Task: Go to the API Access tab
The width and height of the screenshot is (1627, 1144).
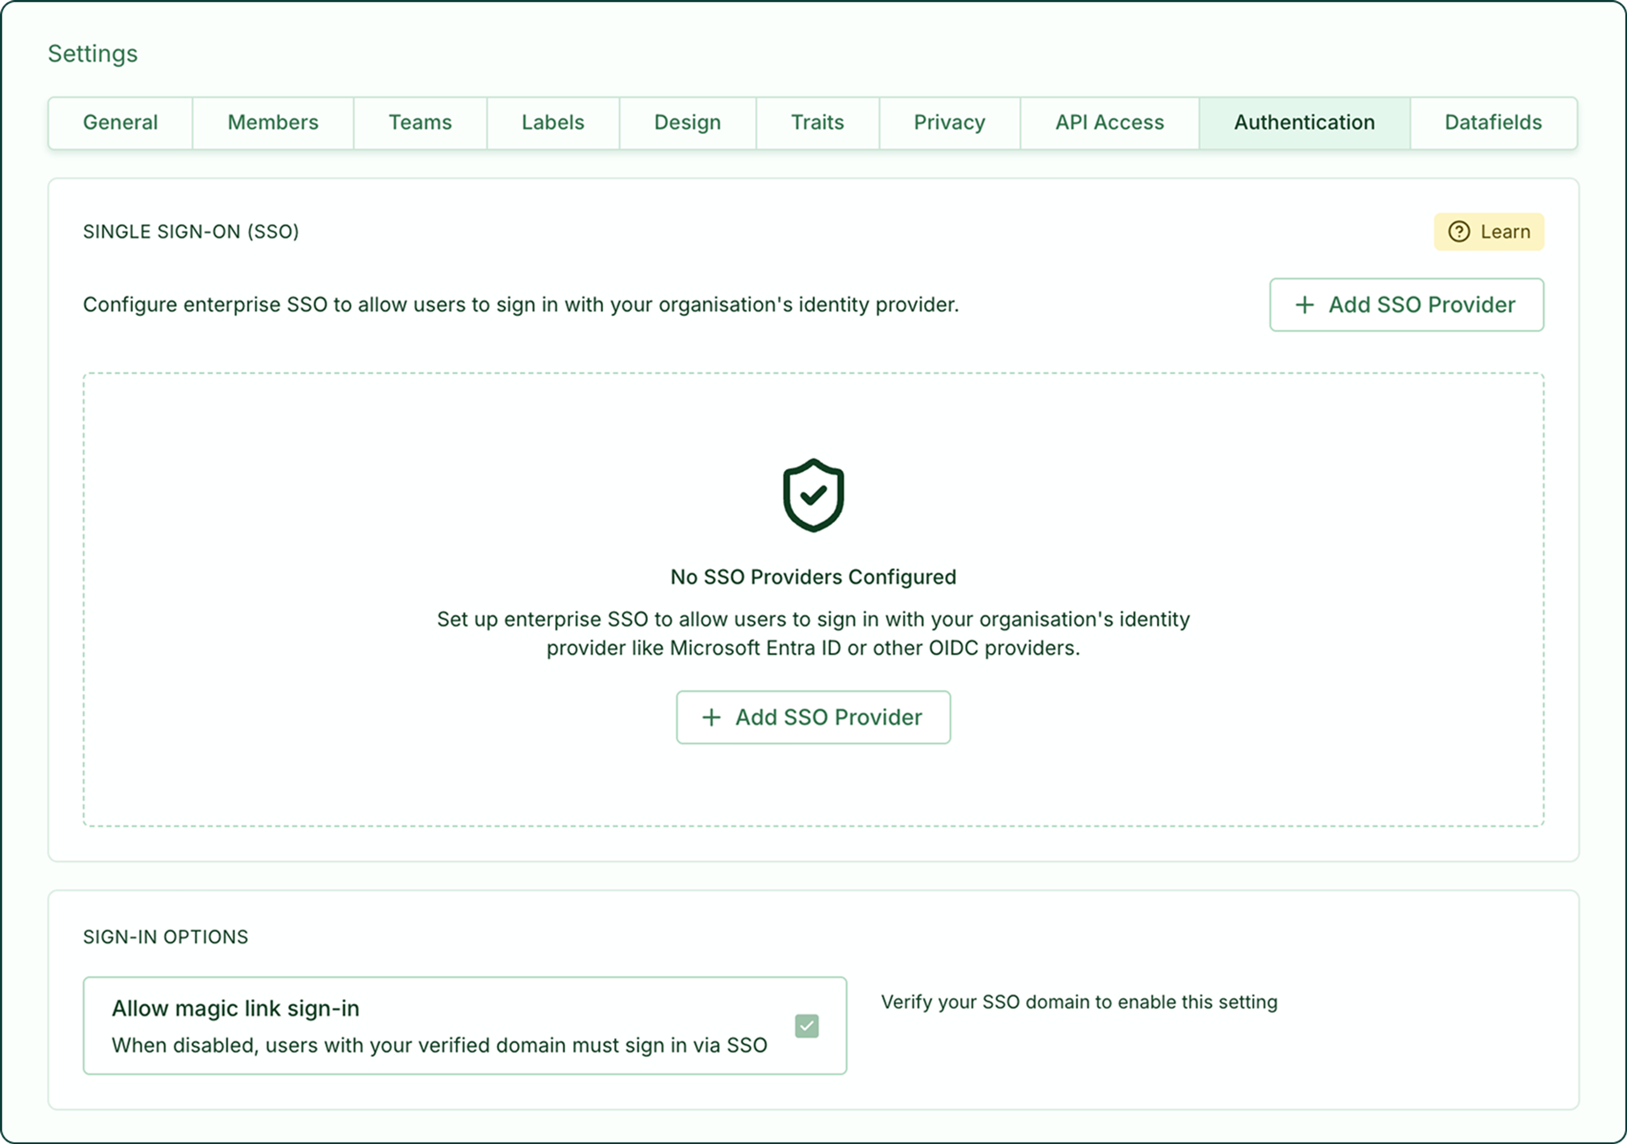Action: (1110, 122)
